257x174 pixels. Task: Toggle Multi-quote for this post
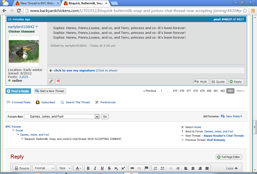pos(201,81)
